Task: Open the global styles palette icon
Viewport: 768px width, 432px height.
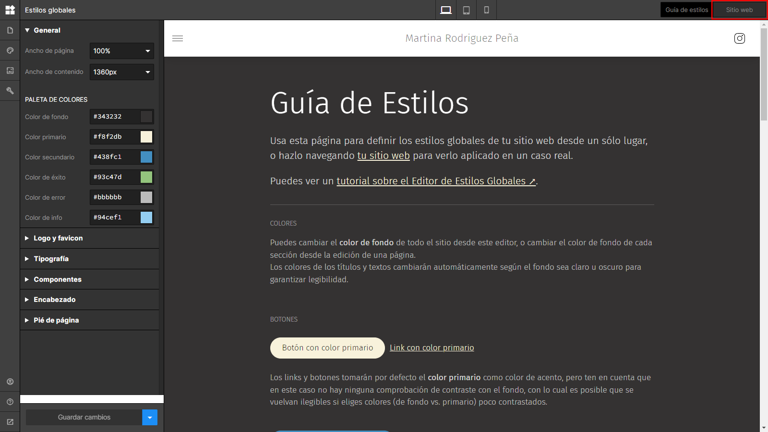Action: coord(10,50)
